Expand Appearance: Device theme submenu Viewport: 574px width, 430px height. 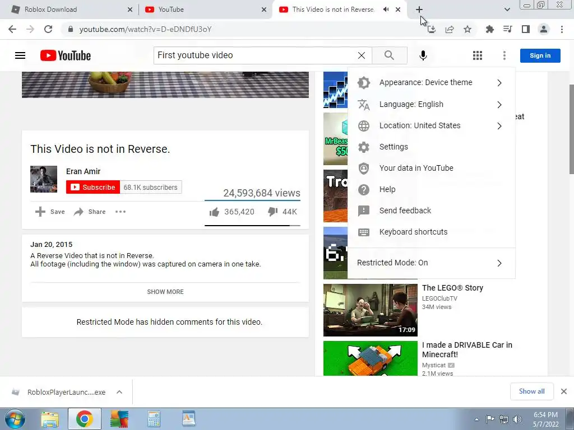431,83
